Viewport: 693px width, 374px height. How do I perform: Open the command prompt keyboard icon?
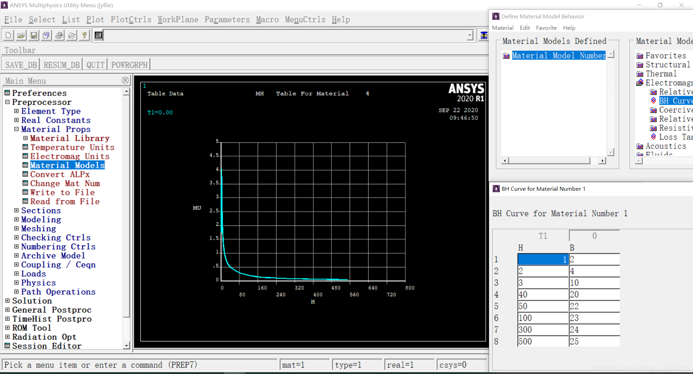click(x=98, y=35)
